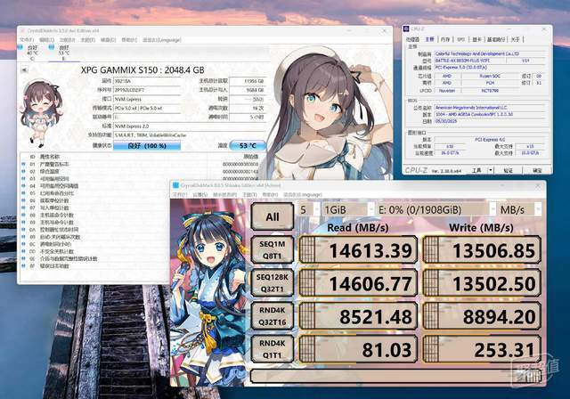Switch to CPU-Z processor (处理器) tab
The image size is (570, 399).
(413, 39)
